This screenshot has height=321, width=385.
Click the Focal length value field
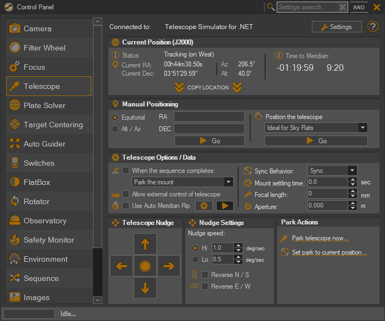328,194
